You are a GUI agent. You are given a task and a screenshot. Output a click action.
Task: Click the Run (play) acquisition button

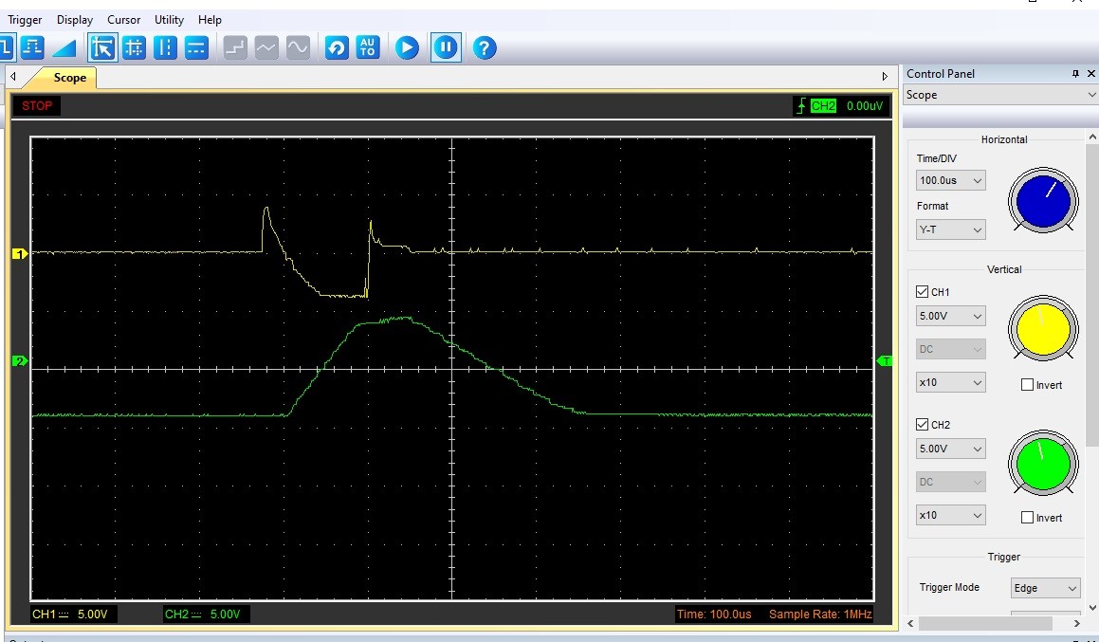[407, 47]
